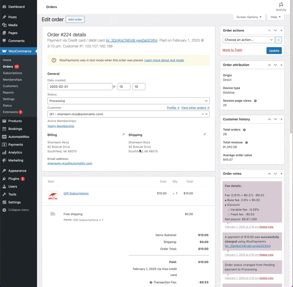293x287 pixels.
Task: Toggle the Customer history panel triangle
Action: tap(281, 119)
